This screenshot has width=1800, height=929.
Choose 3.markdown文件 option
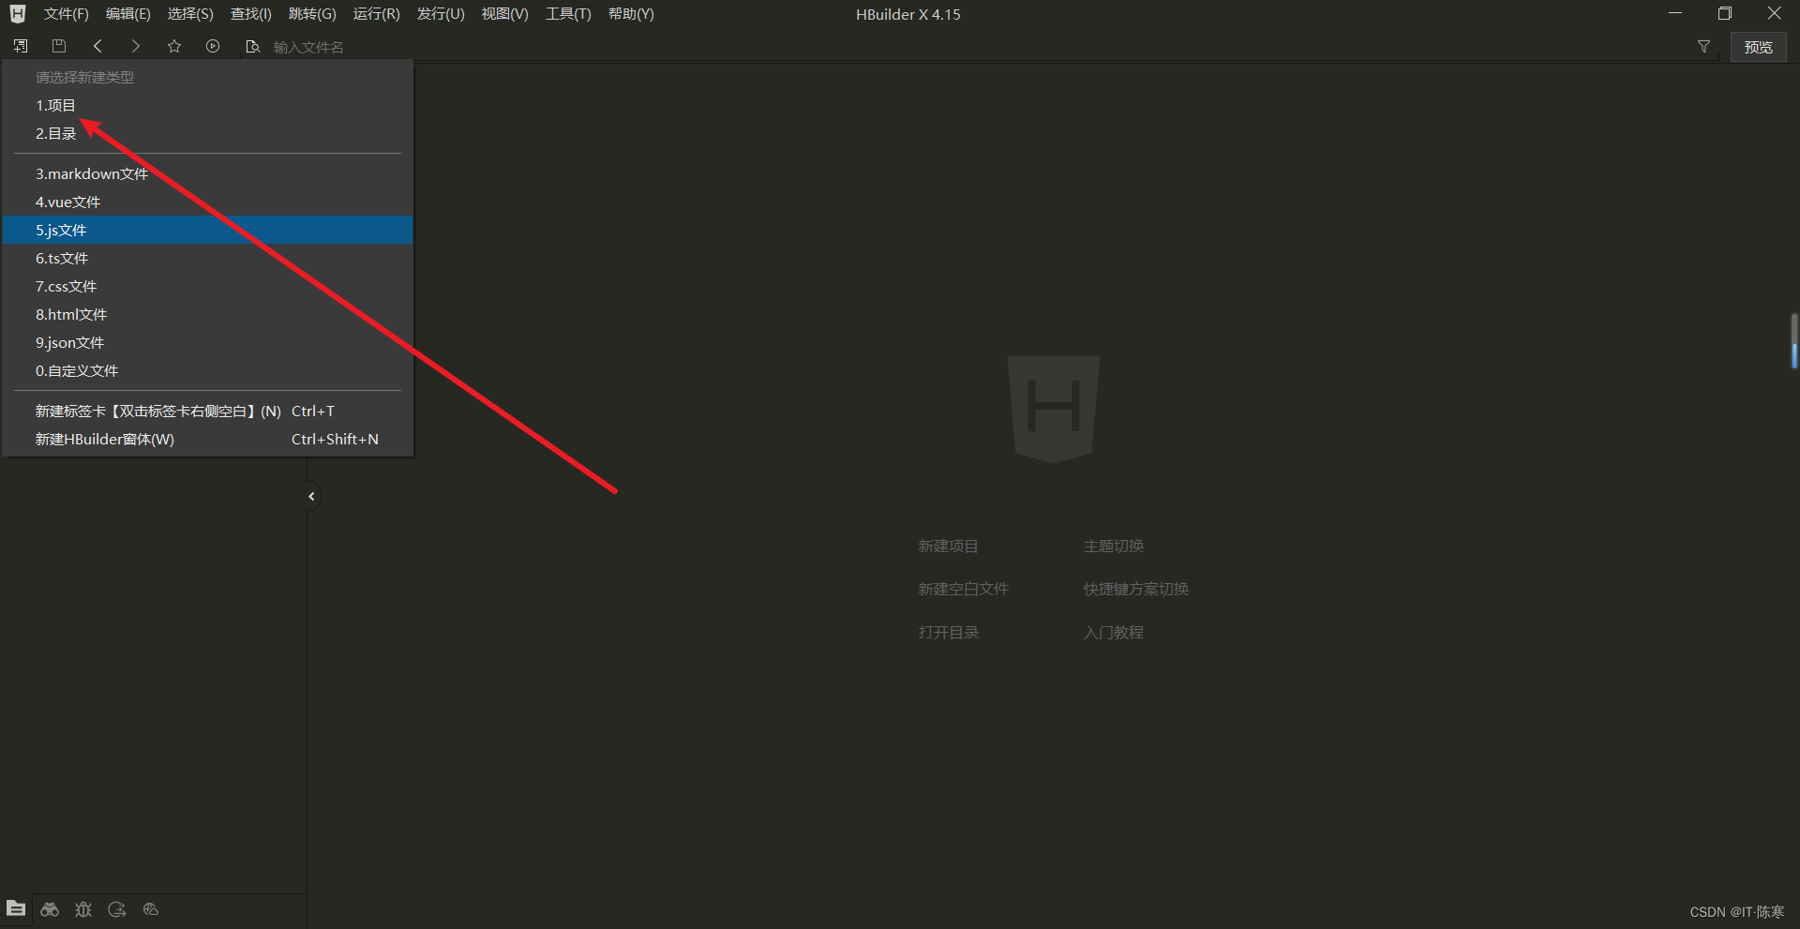point(207,173)
